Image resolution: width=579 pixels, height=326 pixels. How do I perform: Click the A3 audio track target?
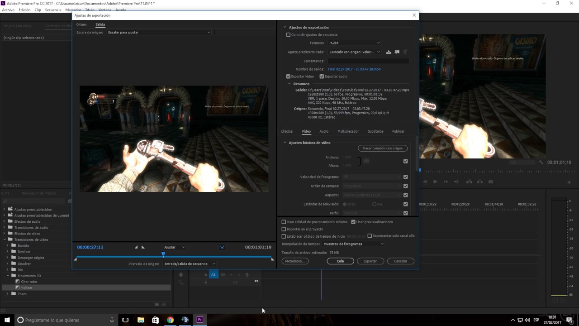tap(214, 274)
